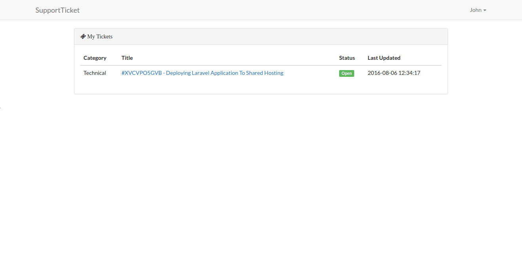The width and height of the screenshot is (522, 259).
Task: Click the Status column header
Action: [347, 58]
